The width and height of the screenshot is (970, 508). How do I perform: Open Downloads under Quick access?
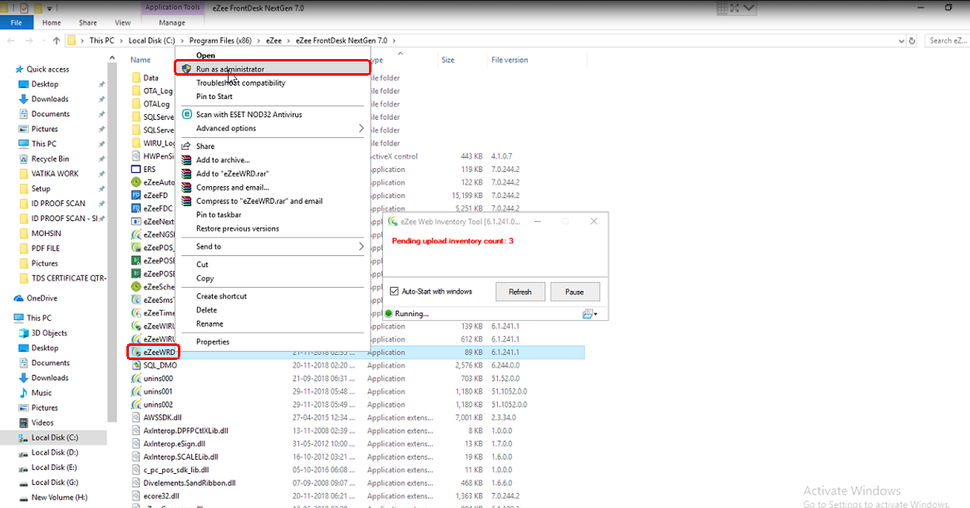pyautogui.click(x=50, y=99)
